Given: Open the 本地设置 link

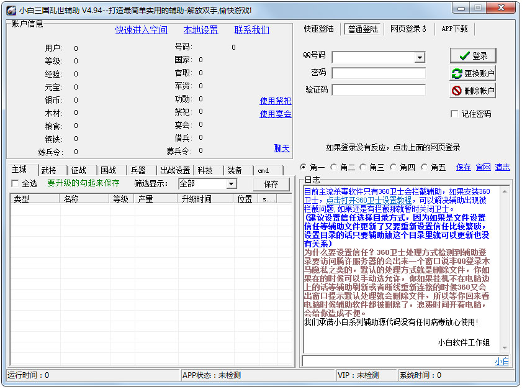Looking at the screenshot, I should pyautogui.click(x=200, y=30).
